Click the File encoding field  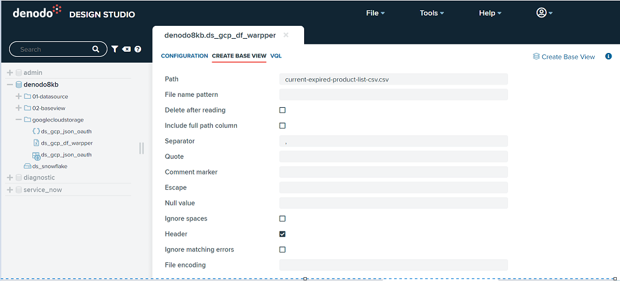[393, 265]
